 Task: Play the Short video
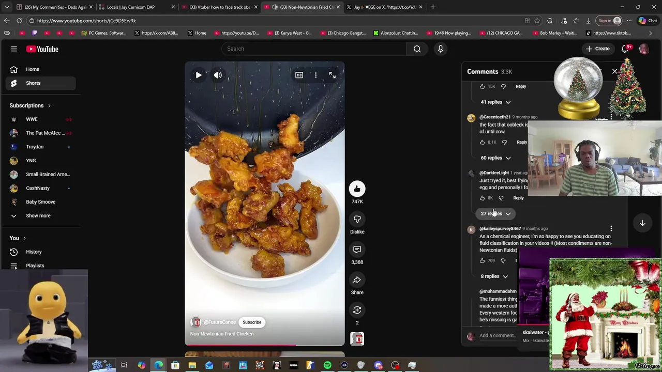pos(199,75)
